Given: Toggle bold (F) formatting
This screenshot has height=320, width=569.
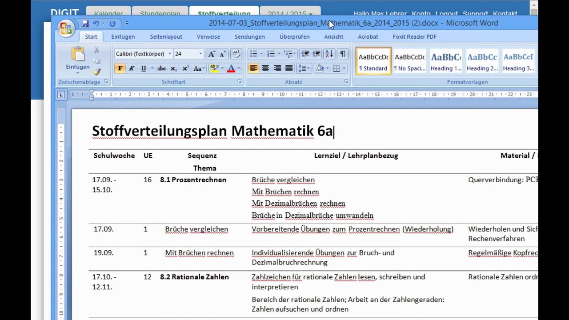Looking at the screenshot, I should click(120, 68).
